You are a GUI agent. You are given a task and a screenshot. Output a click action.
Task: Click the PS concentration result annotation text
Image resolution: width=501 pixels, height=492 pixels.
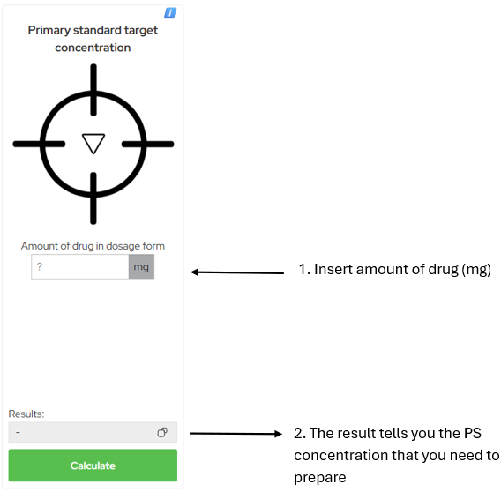[x=396, y=455]
